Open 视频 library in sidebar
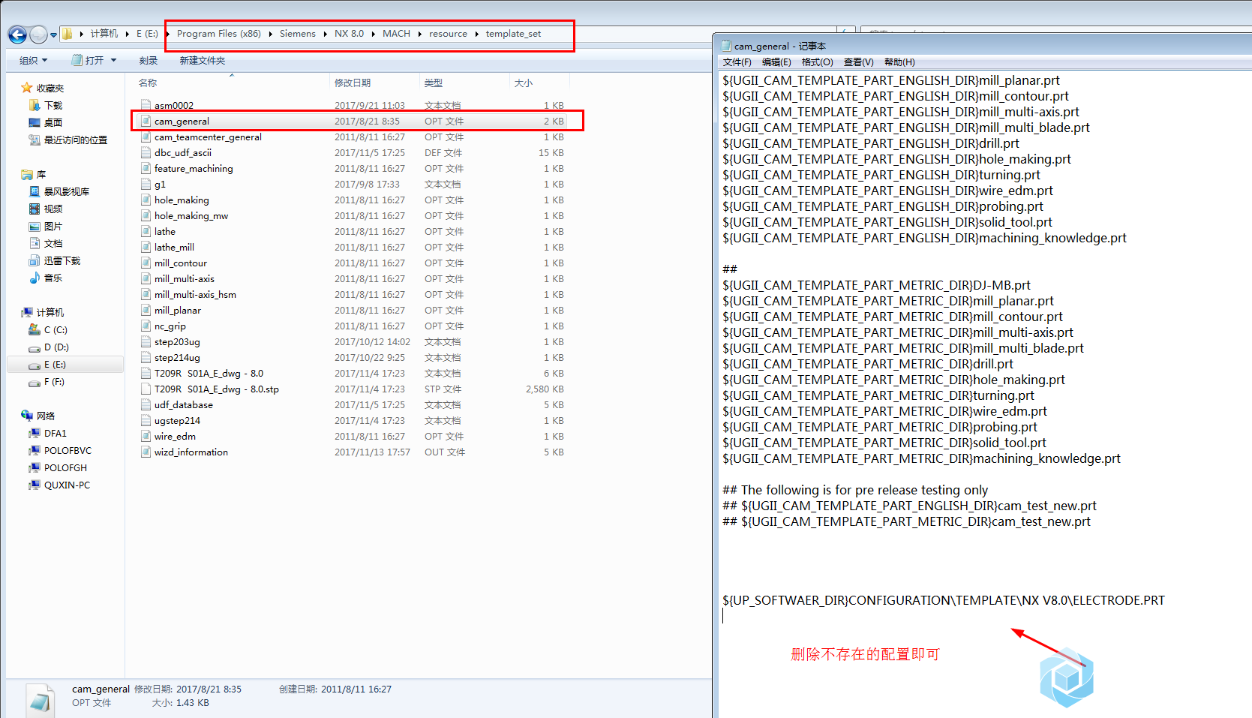 [x=53, y=209]
